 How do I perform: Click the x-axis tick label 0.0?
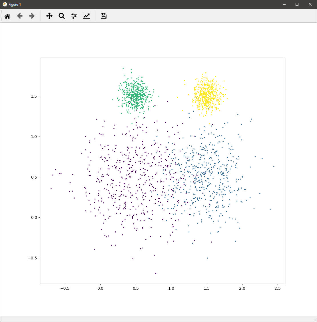pos(101,288)
